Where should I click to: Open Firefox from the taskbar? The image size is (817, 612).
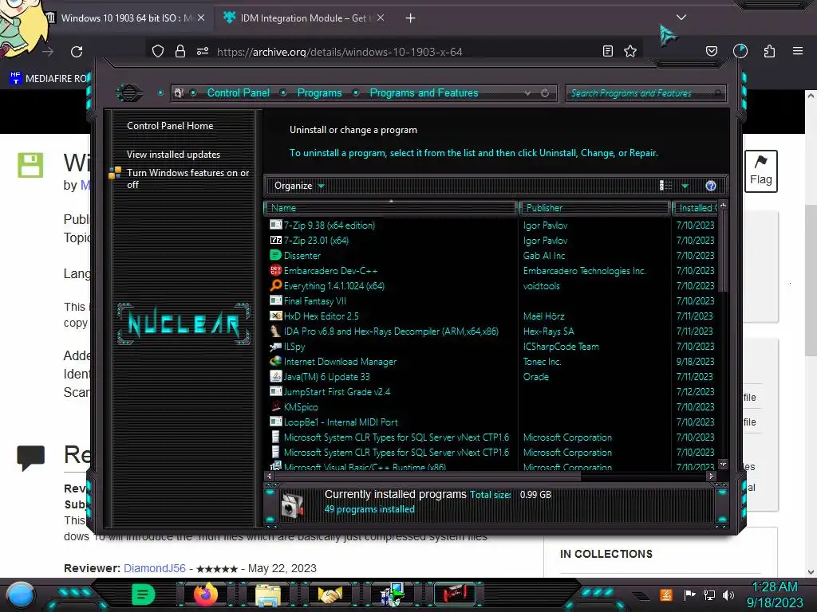coord(205,594)
